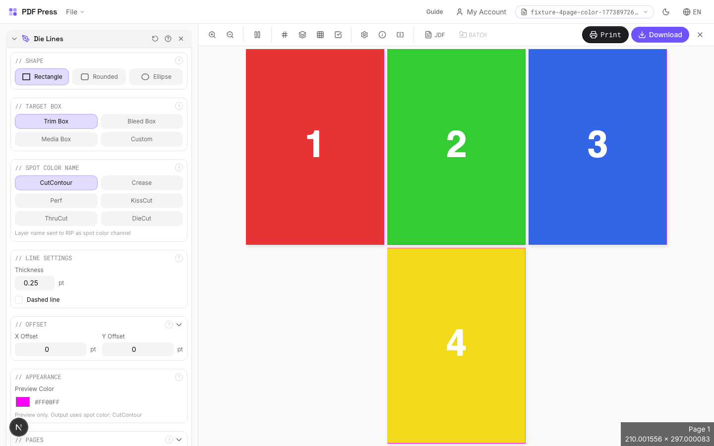714x446 pixels.
Task: Select the Ellipse shape option
Action: pyautogui.click(x=156, y=77)
